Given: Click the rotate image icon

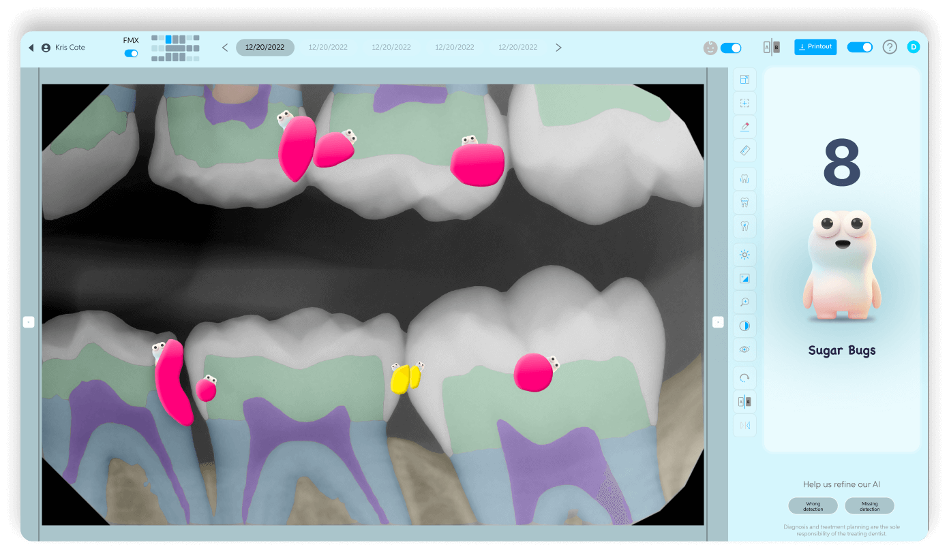Looking at the screenshot, I should coord(744,378).
